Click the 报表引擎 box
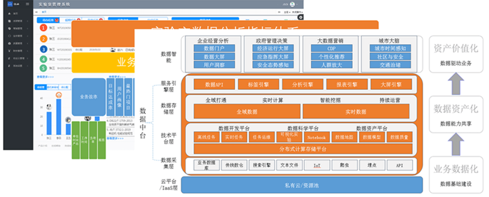Image resolution: width=489 pixels, height=197 pixels. [347, 84]
